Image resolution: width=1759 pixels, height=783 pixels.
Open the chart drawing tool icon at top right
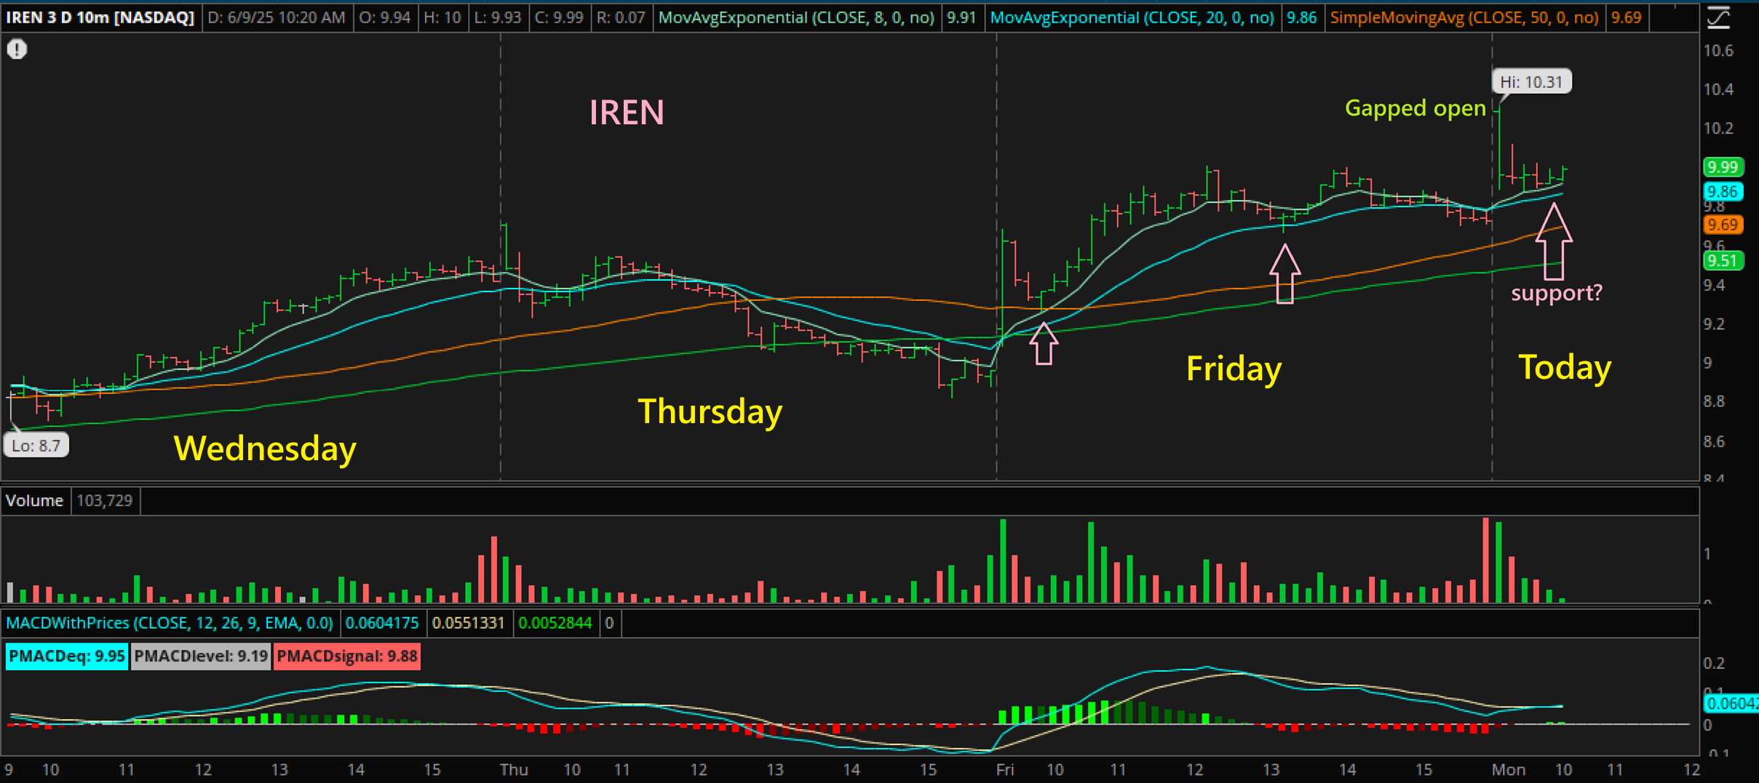point(1718,17)
